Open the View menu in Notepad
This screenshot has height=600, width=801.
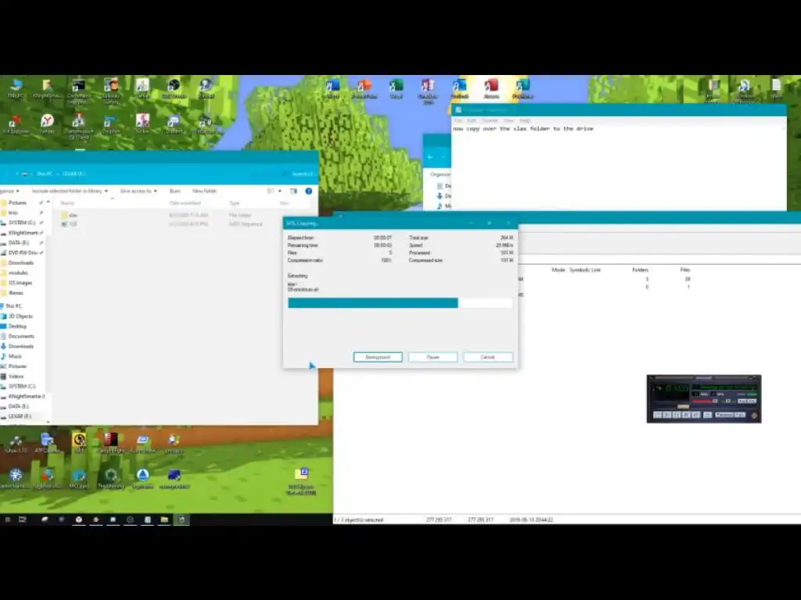coord(508,120)
